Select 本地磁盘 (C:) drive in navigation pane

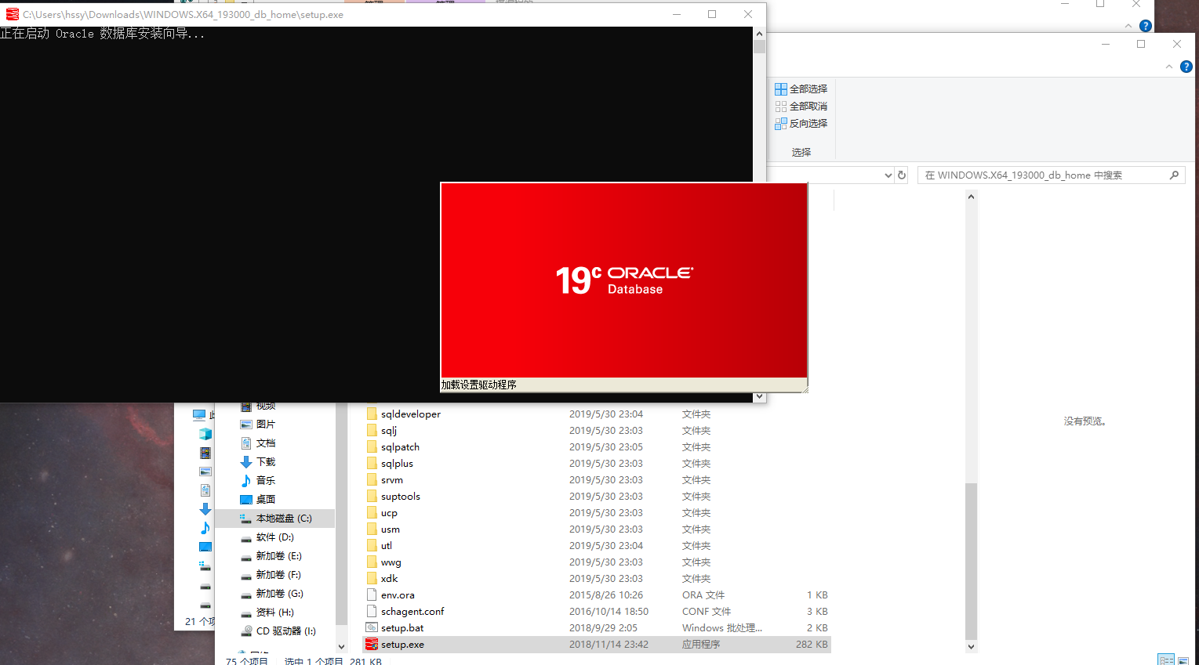click(x=275, y=519)
